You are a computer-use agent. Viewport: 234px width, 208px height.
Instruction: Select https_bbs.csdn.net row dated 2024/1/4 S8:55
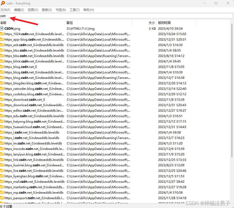pos(98,50)
